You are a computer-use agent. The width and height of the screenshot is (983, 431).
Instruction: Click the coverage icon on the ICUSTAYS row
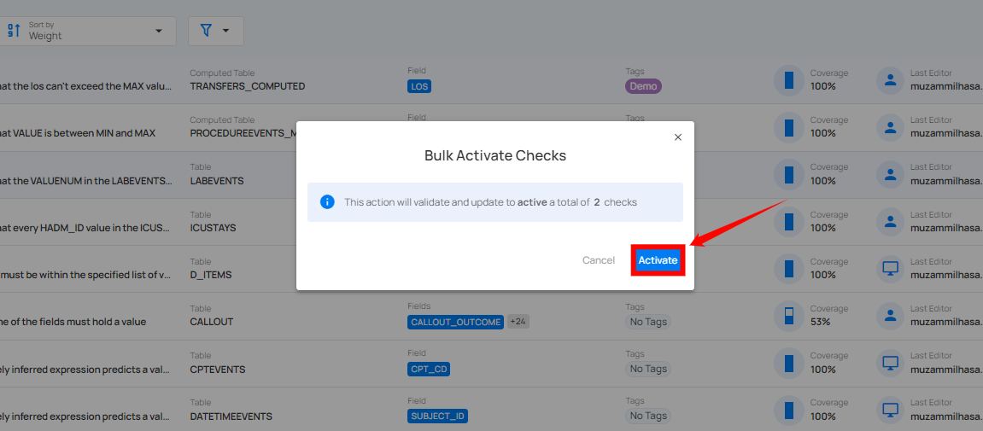pos(788,222)
